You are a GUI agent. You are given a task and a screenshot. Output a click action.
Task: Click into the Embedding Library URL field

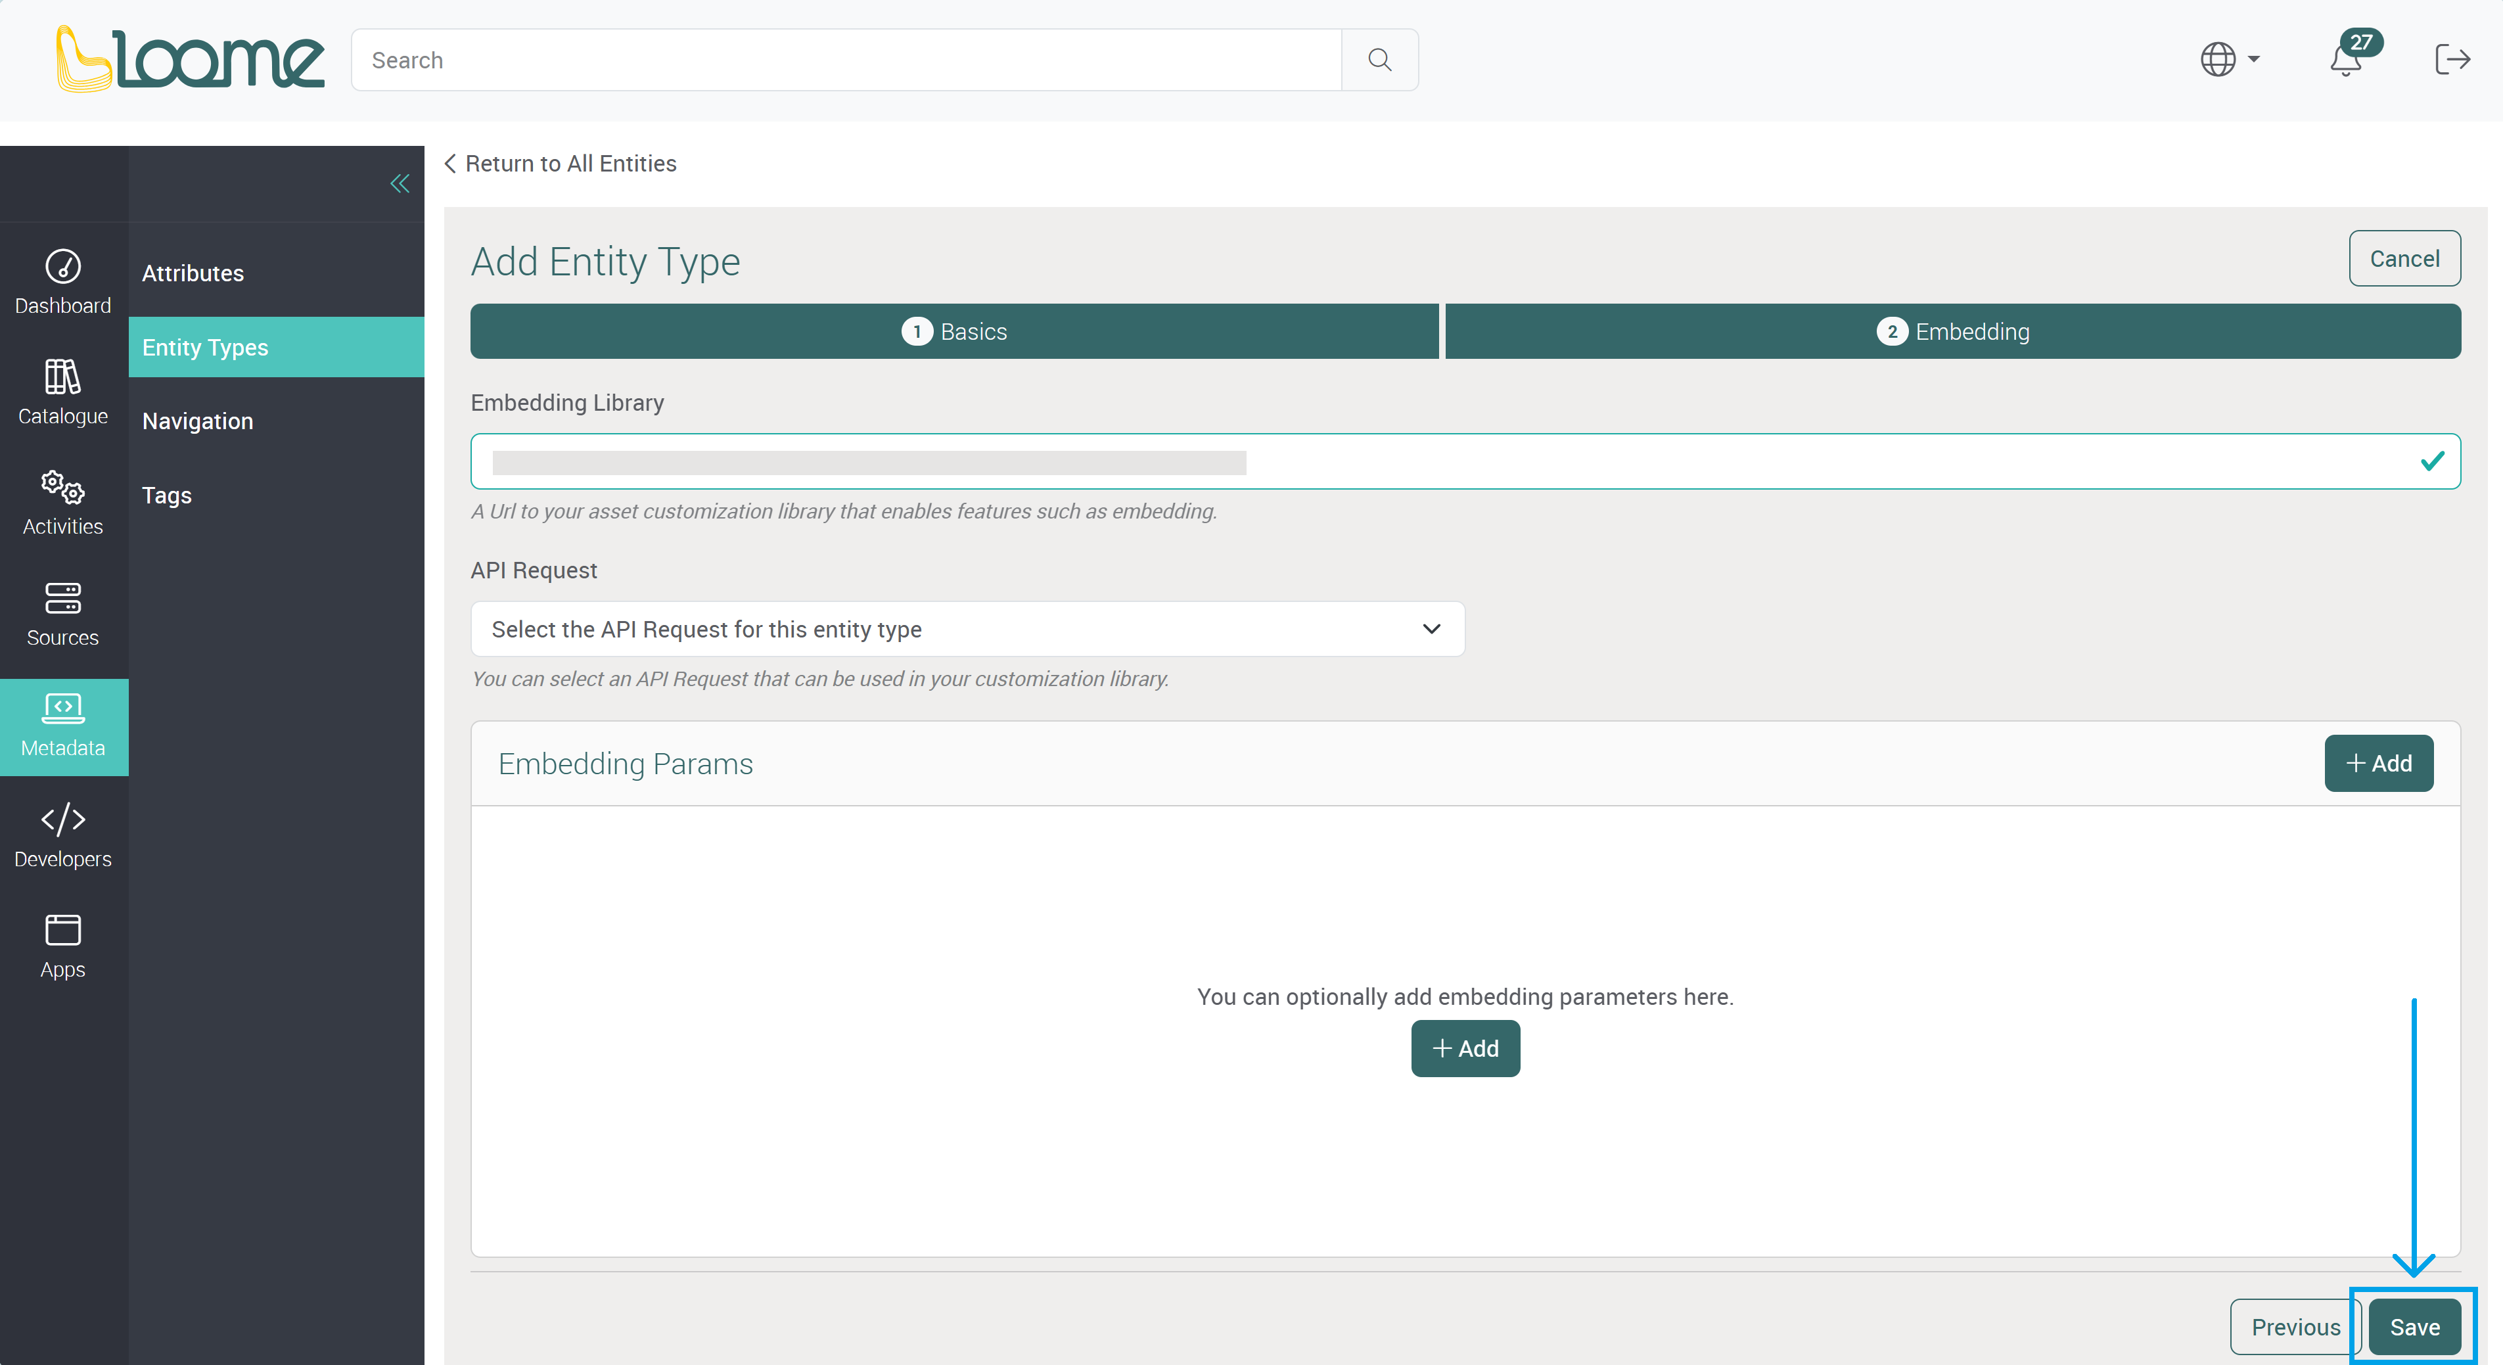click(1465, 461)
